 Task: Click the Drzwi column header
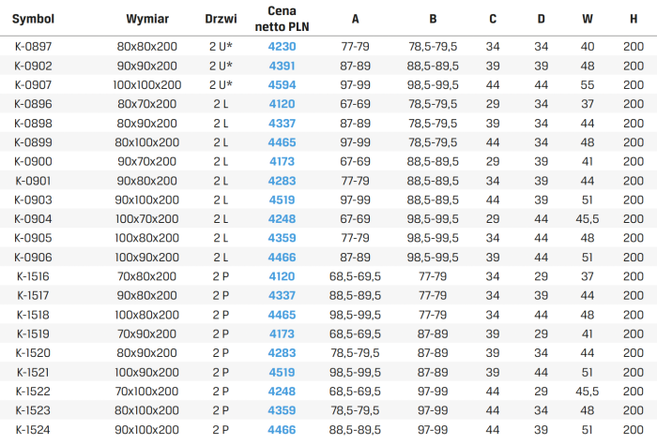coord(221,19)
